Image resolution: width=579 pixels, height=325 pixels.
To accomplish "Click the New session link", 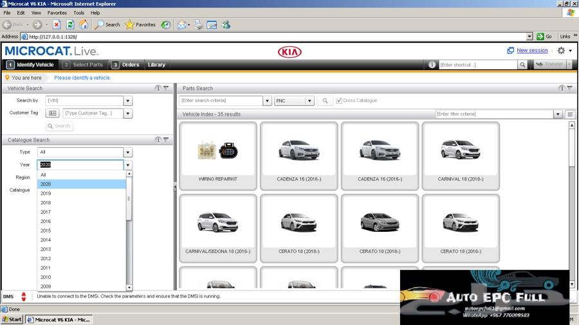I will tap(532, 50).
